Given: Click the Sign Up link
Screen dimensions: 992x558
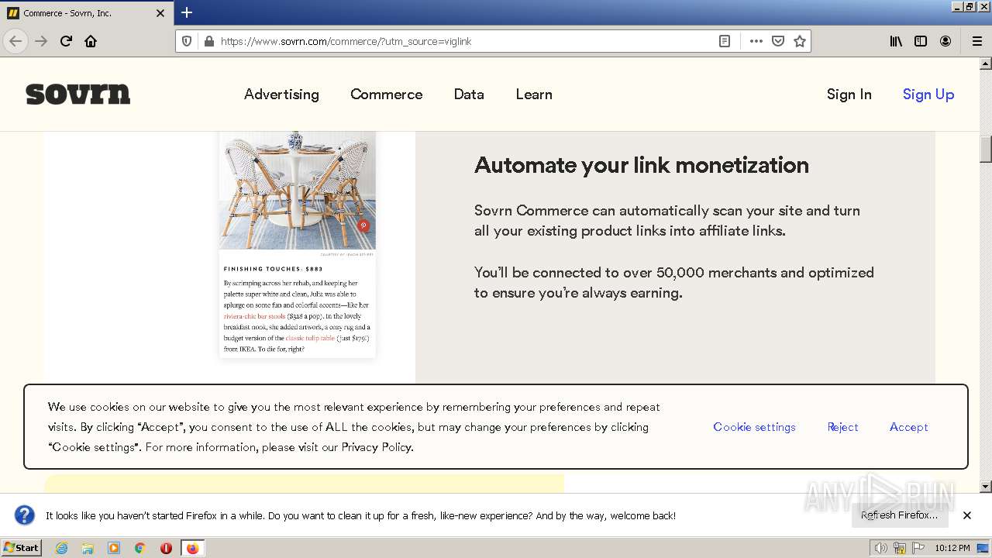Looking at the screenshot, I should click(x=928, y=94).
